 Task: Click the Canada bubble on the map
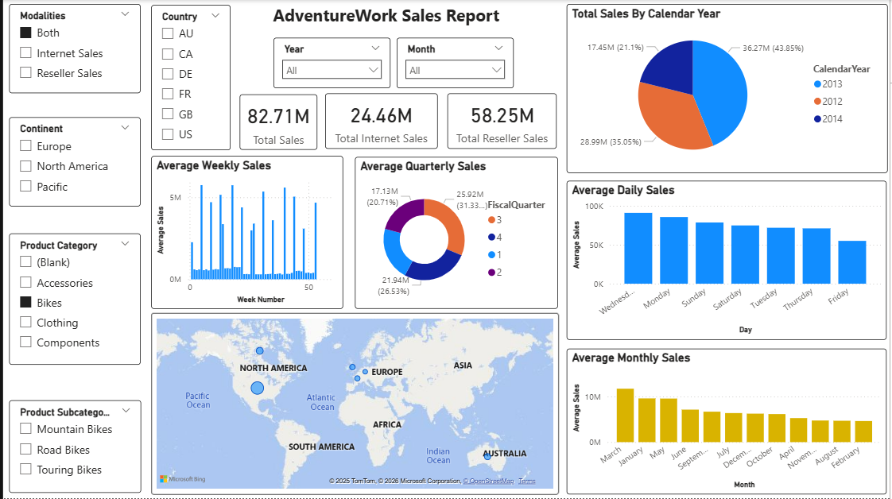click(x=259, y=350)
